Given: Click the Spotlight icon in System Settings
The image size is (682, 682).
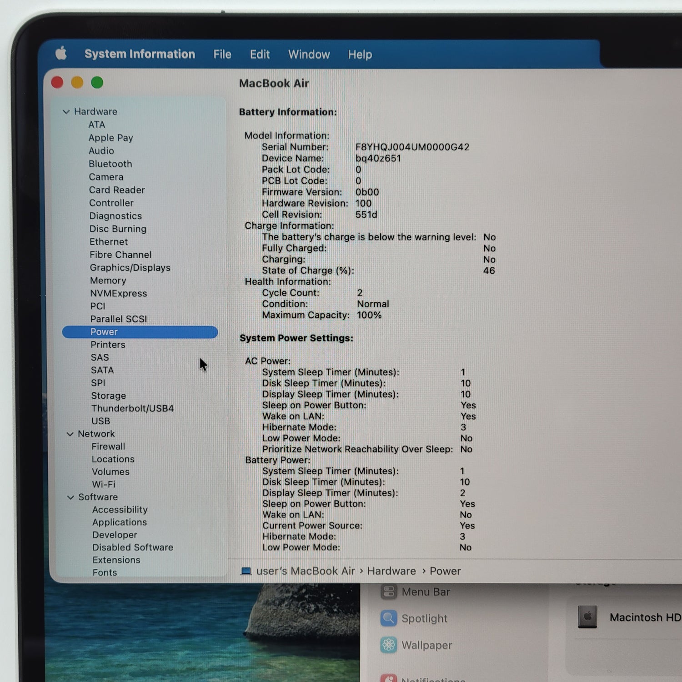Looking at the screenshot, I should 389,618.
